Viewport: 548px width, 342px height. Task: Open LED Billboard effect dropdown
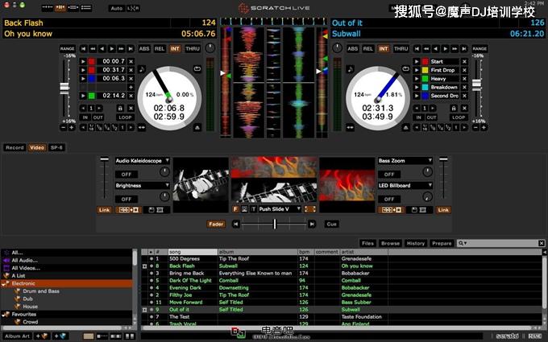click(430, 185)
